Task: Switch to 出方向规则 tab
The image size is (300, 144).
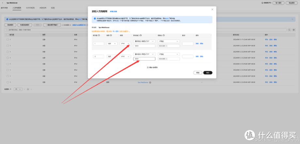Action: pyautogui.click(x=30, y=8)
